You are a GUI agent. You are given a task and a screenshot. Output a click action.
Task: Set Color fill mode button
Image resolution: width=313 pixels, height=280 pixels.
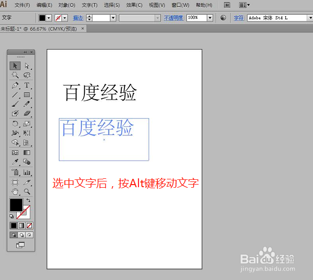click(14, 226)
